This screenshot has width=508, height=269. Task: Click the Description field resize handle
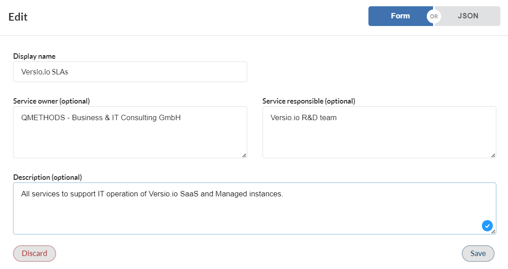click(x=493, y=232)
